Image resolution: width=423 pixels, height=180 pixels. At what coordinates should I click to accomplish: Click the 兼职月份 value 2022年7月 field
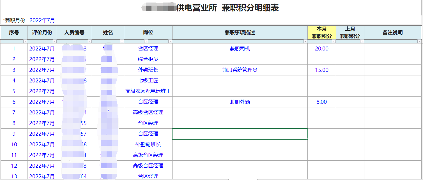tap(42, 20)
